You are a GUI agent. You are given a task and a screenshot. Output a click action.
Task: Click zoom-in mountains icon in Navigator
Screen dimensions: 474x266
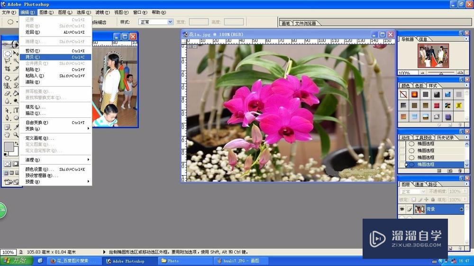coord(460,72)
